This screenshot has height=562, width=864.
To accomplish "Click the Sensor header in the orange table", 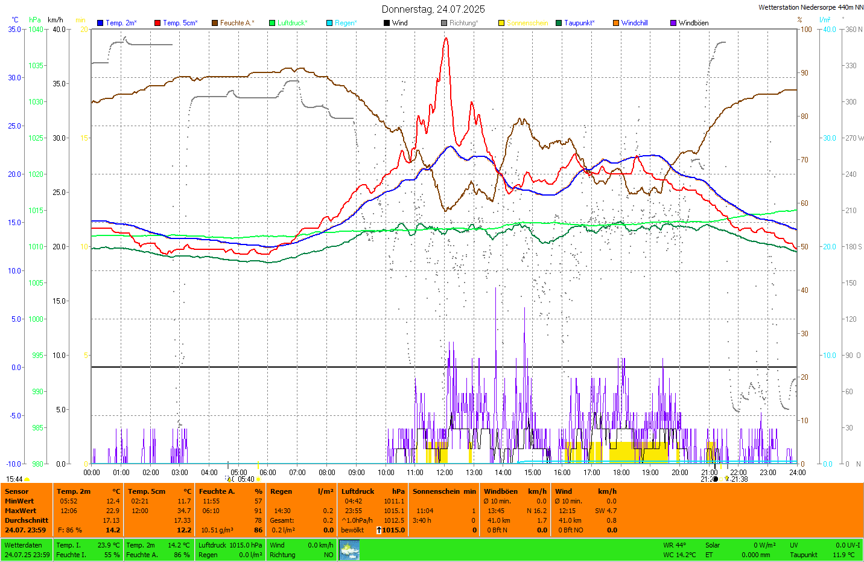I will pos(16,491).
